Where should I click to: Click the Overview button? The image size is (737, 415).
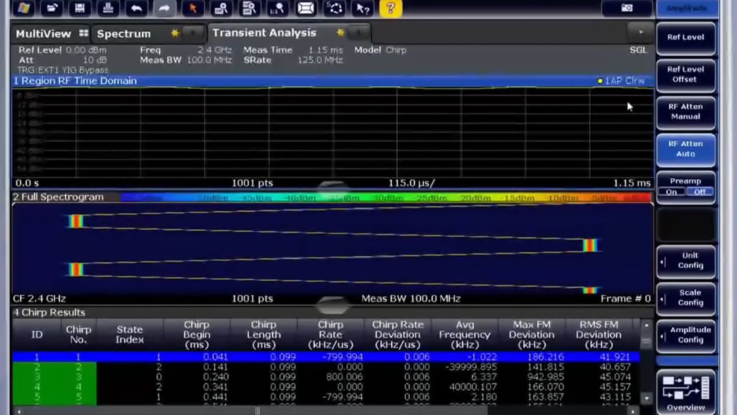tap(686, 392)
